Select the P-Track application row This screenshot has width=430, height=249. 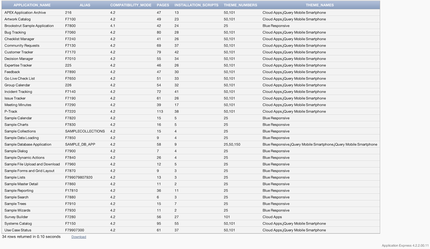click(x=11, y=111)
